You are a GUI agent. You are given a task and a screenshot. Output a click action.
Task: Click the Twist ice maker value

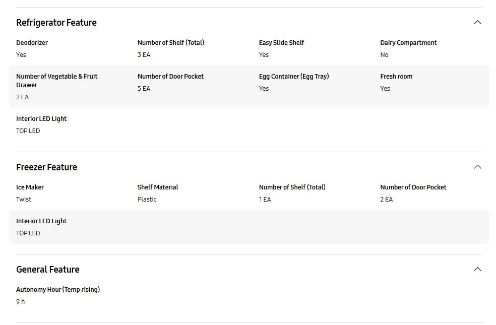(24, 200)
